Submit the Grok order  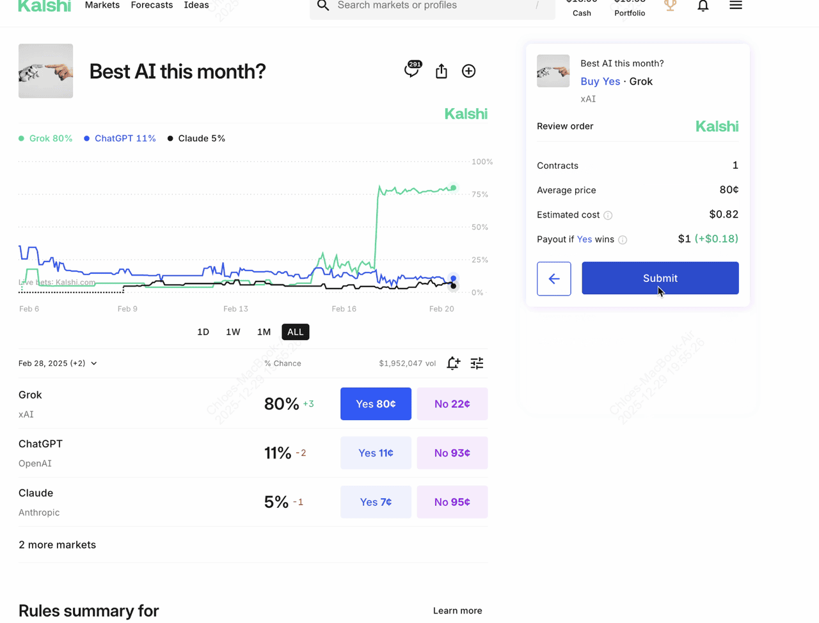660,278
